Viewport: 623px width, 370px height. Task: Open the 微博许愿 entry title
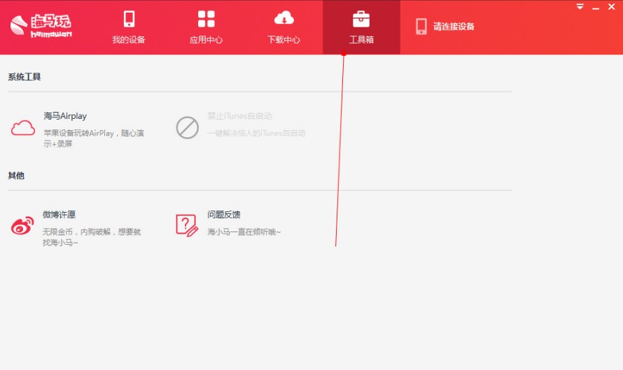click(59, 215)
